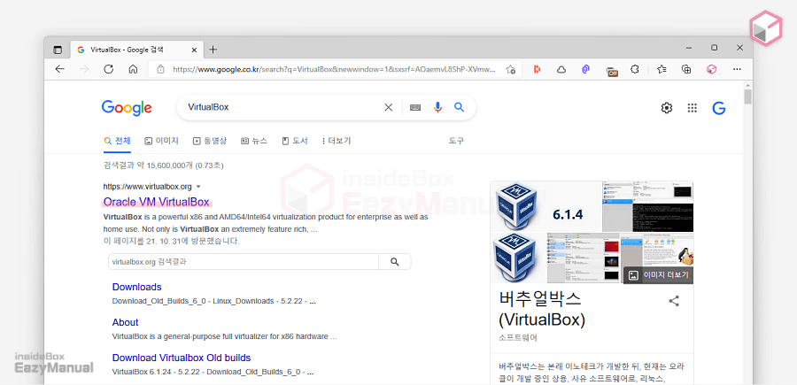
Task: Click the 이미지 더보기 button
Action: click(658, 274)
